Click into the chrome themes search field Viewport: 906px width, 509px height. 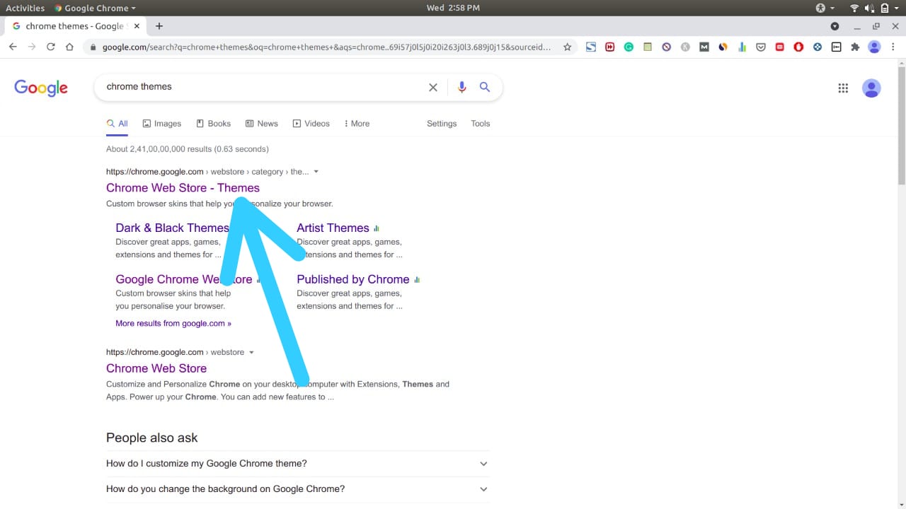pyautogui.click(x=262, y=87)
